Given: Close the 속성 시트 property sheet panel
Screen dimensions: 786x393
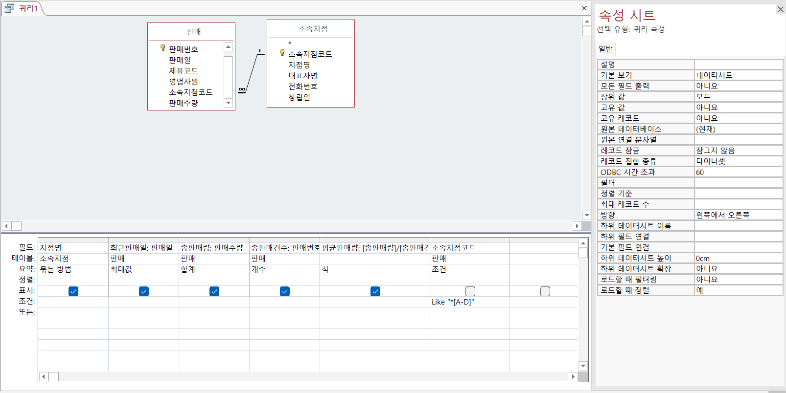Looking at the screenshot, I should [780, 9].
